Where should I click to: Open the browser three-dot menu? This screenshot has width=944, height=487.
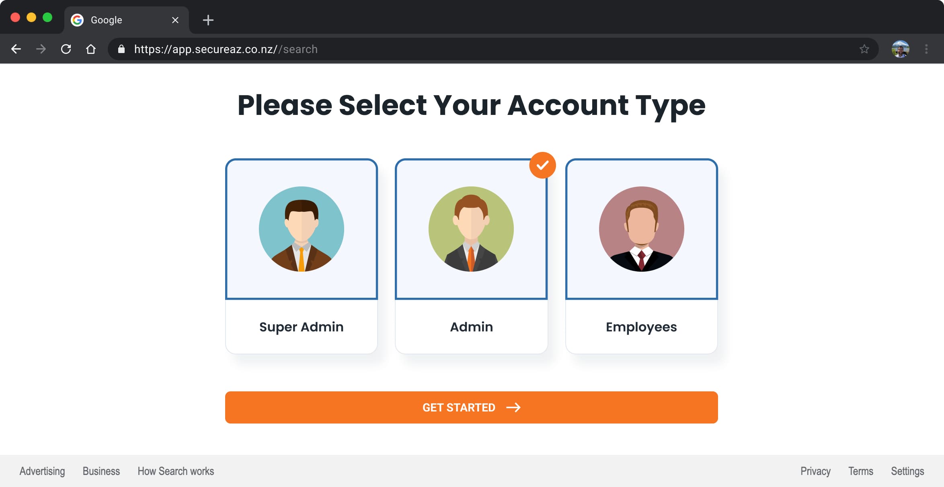click(x=926, y=49)
